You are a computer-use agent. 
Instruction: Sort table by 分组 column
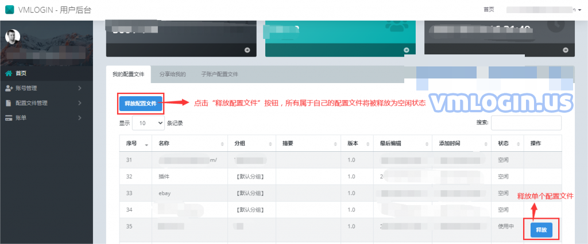pyautogui.click(x=252, y=143)
